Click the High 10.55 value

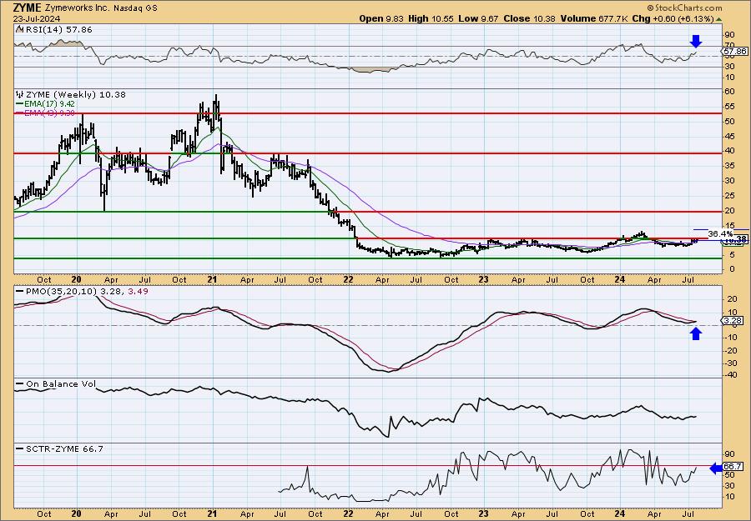(430, 18)
